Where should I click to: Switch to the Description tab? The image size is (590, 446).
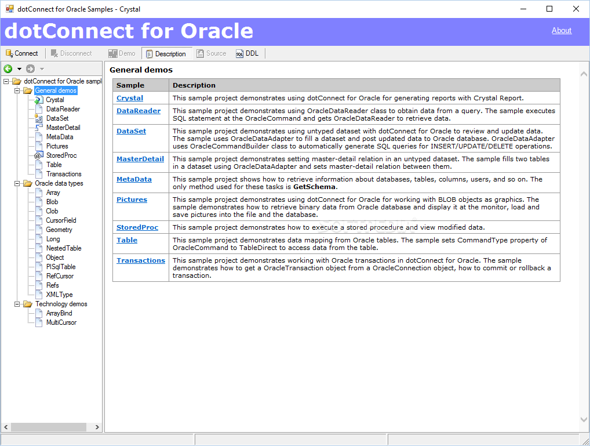166,53
